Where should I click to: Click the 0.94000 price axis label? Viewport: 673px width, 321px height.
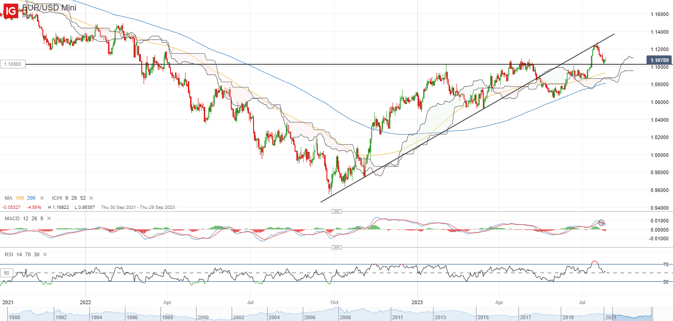660,208
